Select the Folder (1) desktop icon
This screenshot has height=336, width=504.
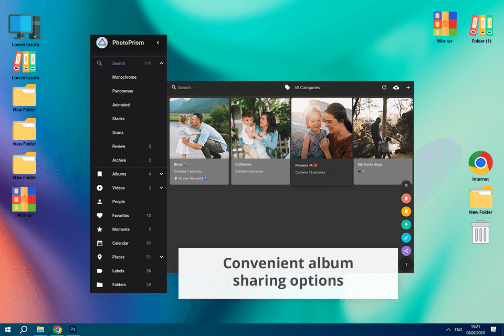(x=481, y=29)
